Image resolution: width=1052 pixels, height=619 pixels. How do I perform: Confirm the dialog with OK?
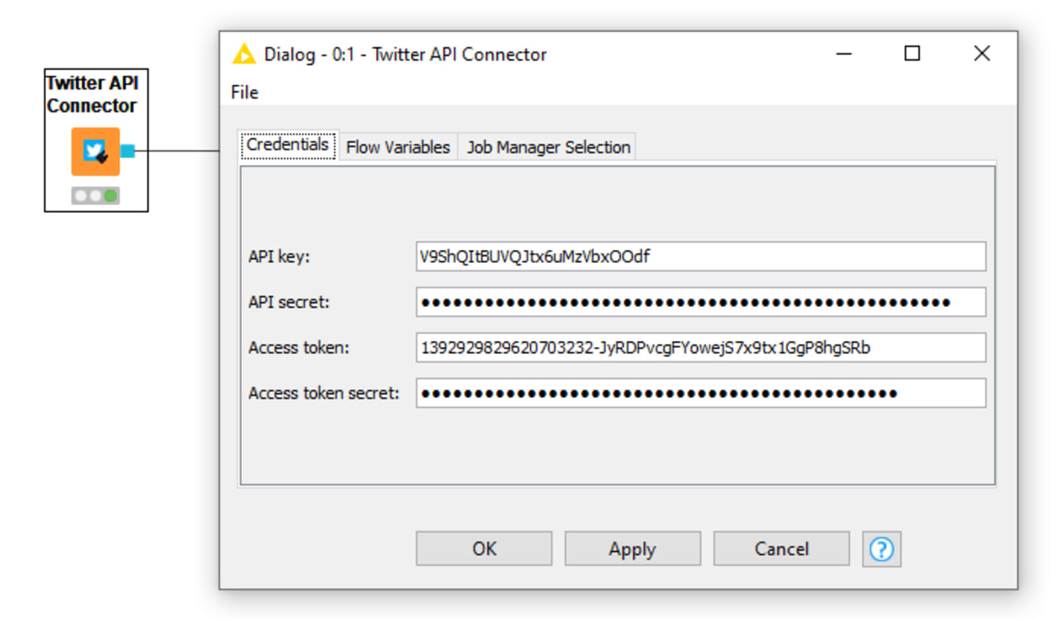pyautogui.click(x=484, y=548)
